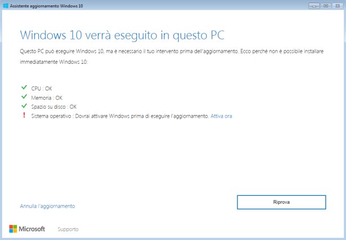Click the red exclamation warning icon

23,115
